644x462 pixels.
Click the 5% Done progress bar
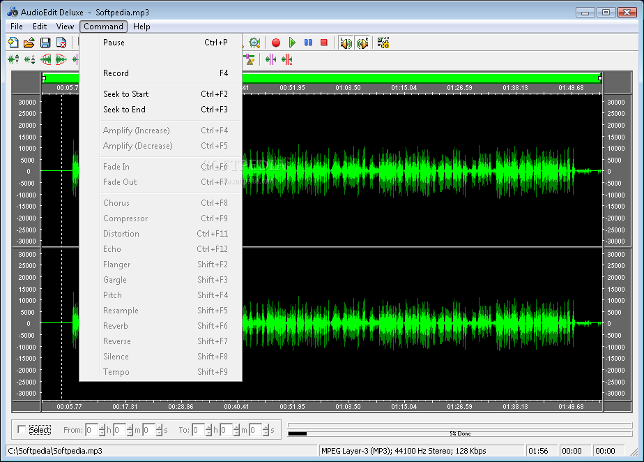(x=459, y=433)
